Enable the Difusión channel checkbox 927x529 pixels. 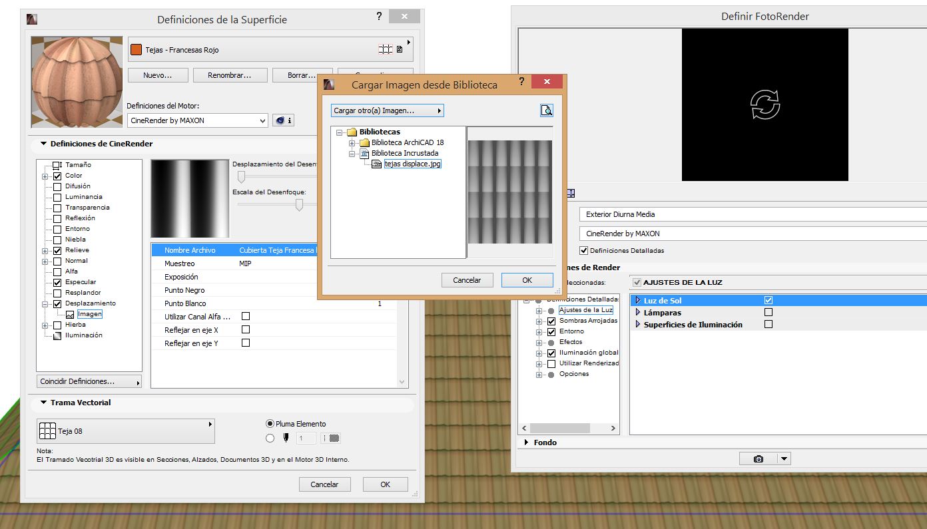click(57, 186)
